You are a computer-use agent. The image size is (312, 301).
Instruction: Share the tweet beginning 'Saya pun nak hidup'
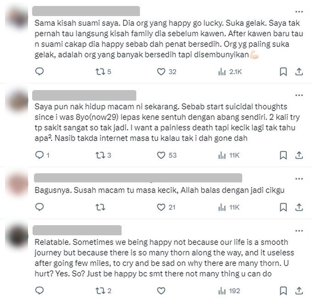tap(299, 155)
